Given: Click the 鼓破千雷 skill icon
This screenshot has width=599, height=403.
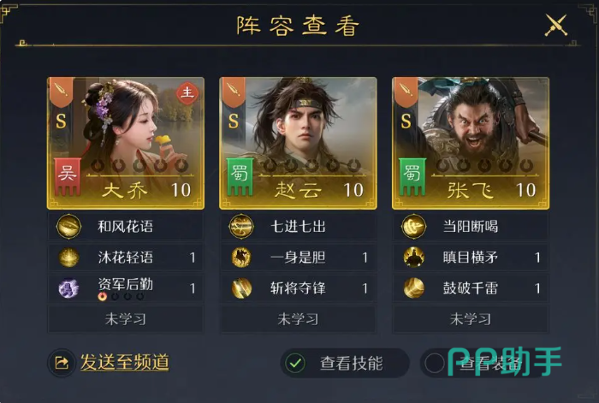Looking at the screenshot, I should pyautogui.click(x=413, y=288).
